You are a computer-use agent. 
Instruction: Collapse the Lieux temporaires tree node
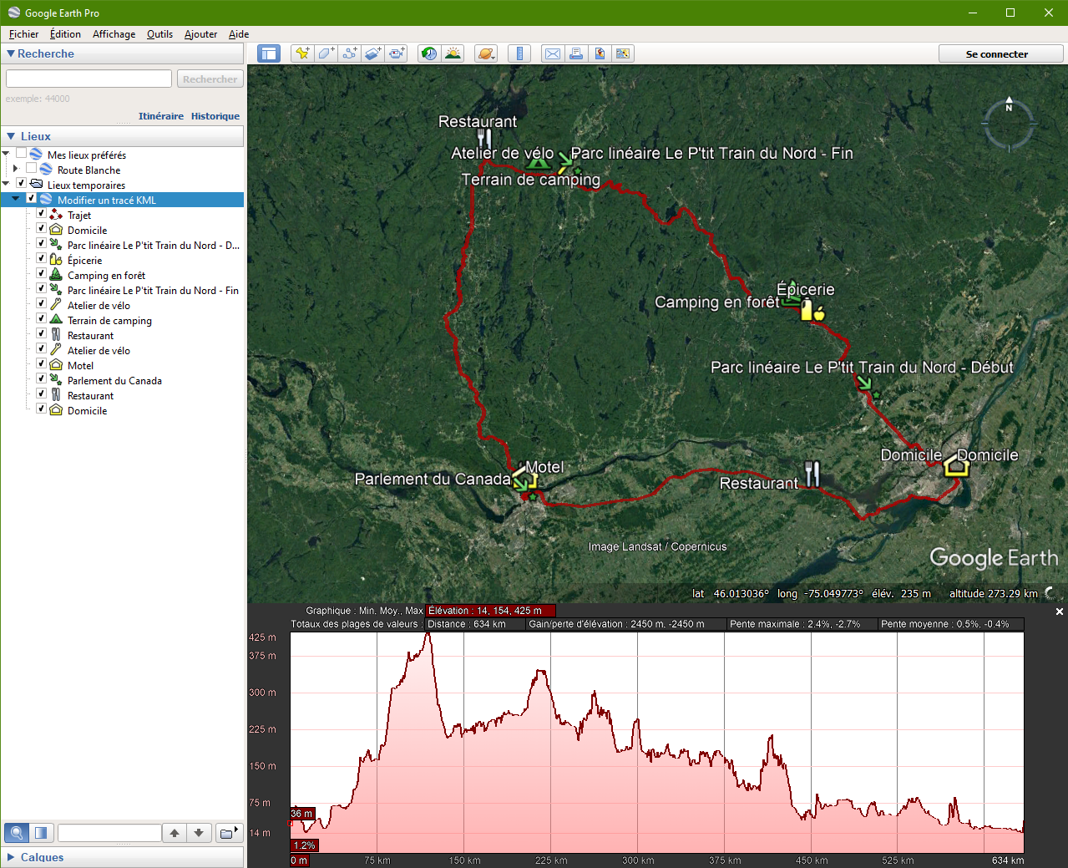pyautogui.click(x=6, y=184)
